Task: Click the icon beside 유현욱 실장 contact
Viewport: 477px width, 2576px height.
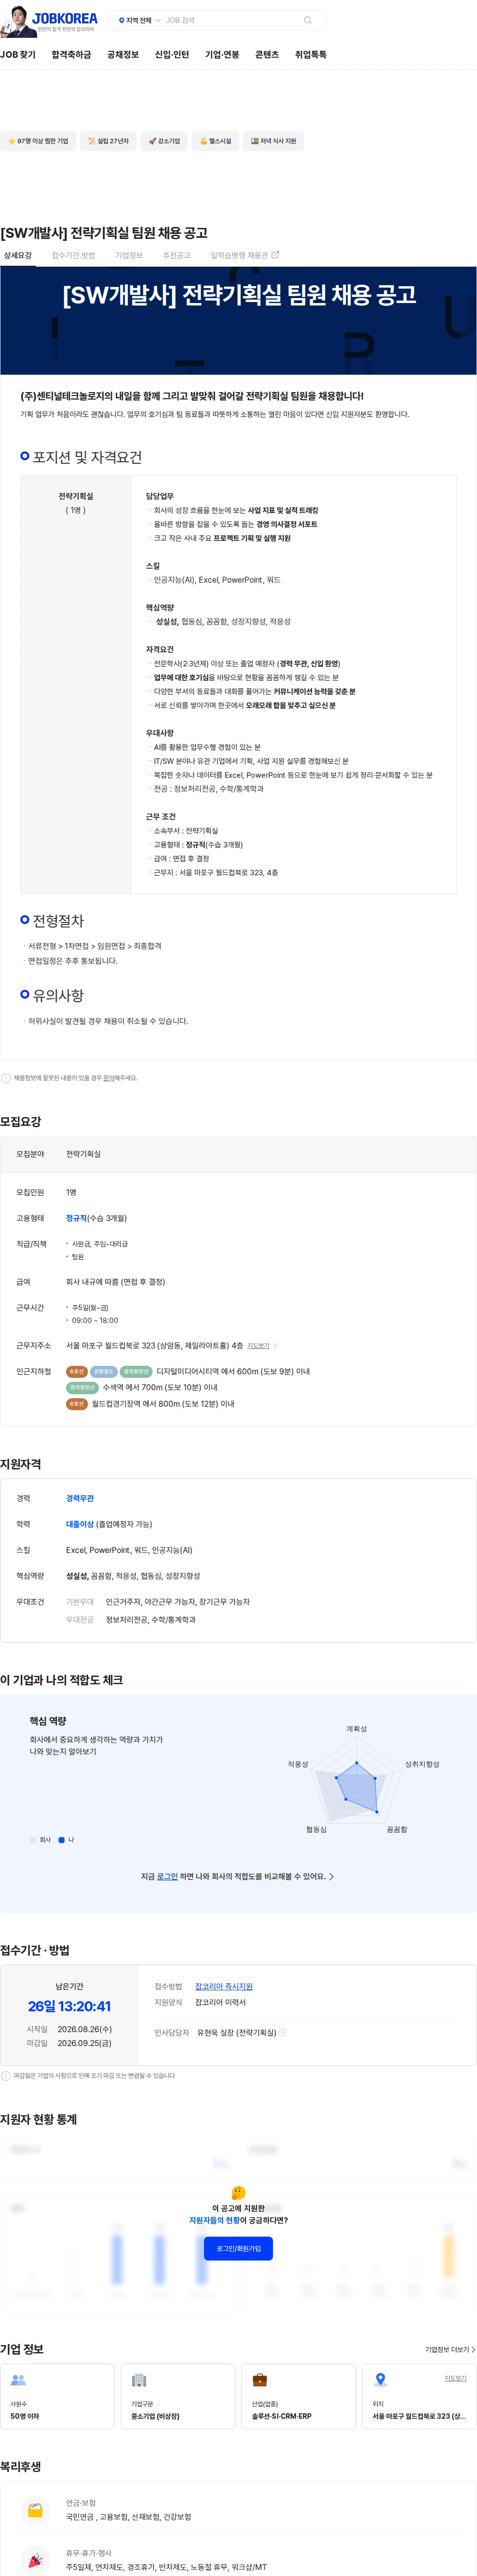Action: coord(282,2032)
